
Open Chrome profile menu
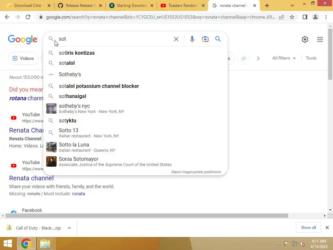[315, 17]
